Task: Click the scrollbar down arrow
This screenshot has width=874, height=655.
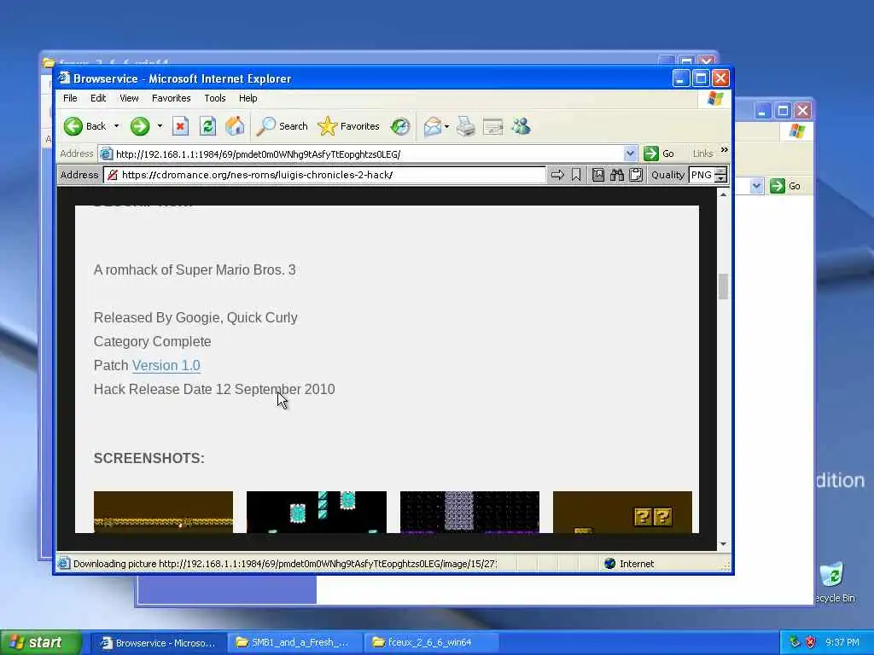Action: [x=723, y=544]
